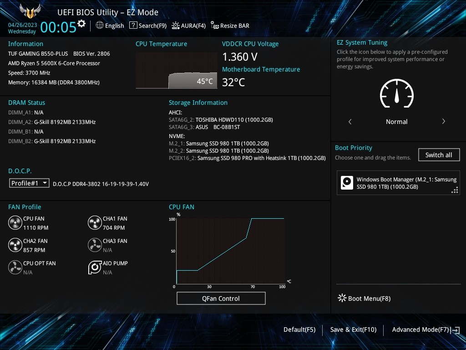
Task: Click the Windows Boot Manager disk icon
Action: pyautogui.click(x=347, y=183)
